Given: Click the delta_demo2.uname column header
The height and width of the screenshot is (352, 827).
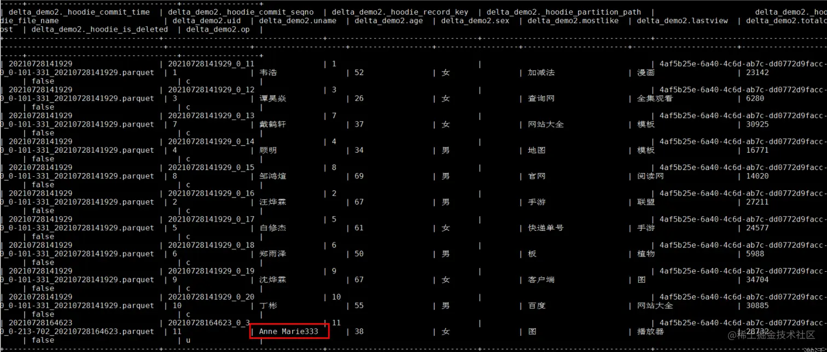Looking at the screenshot, I should click(298, 21).
